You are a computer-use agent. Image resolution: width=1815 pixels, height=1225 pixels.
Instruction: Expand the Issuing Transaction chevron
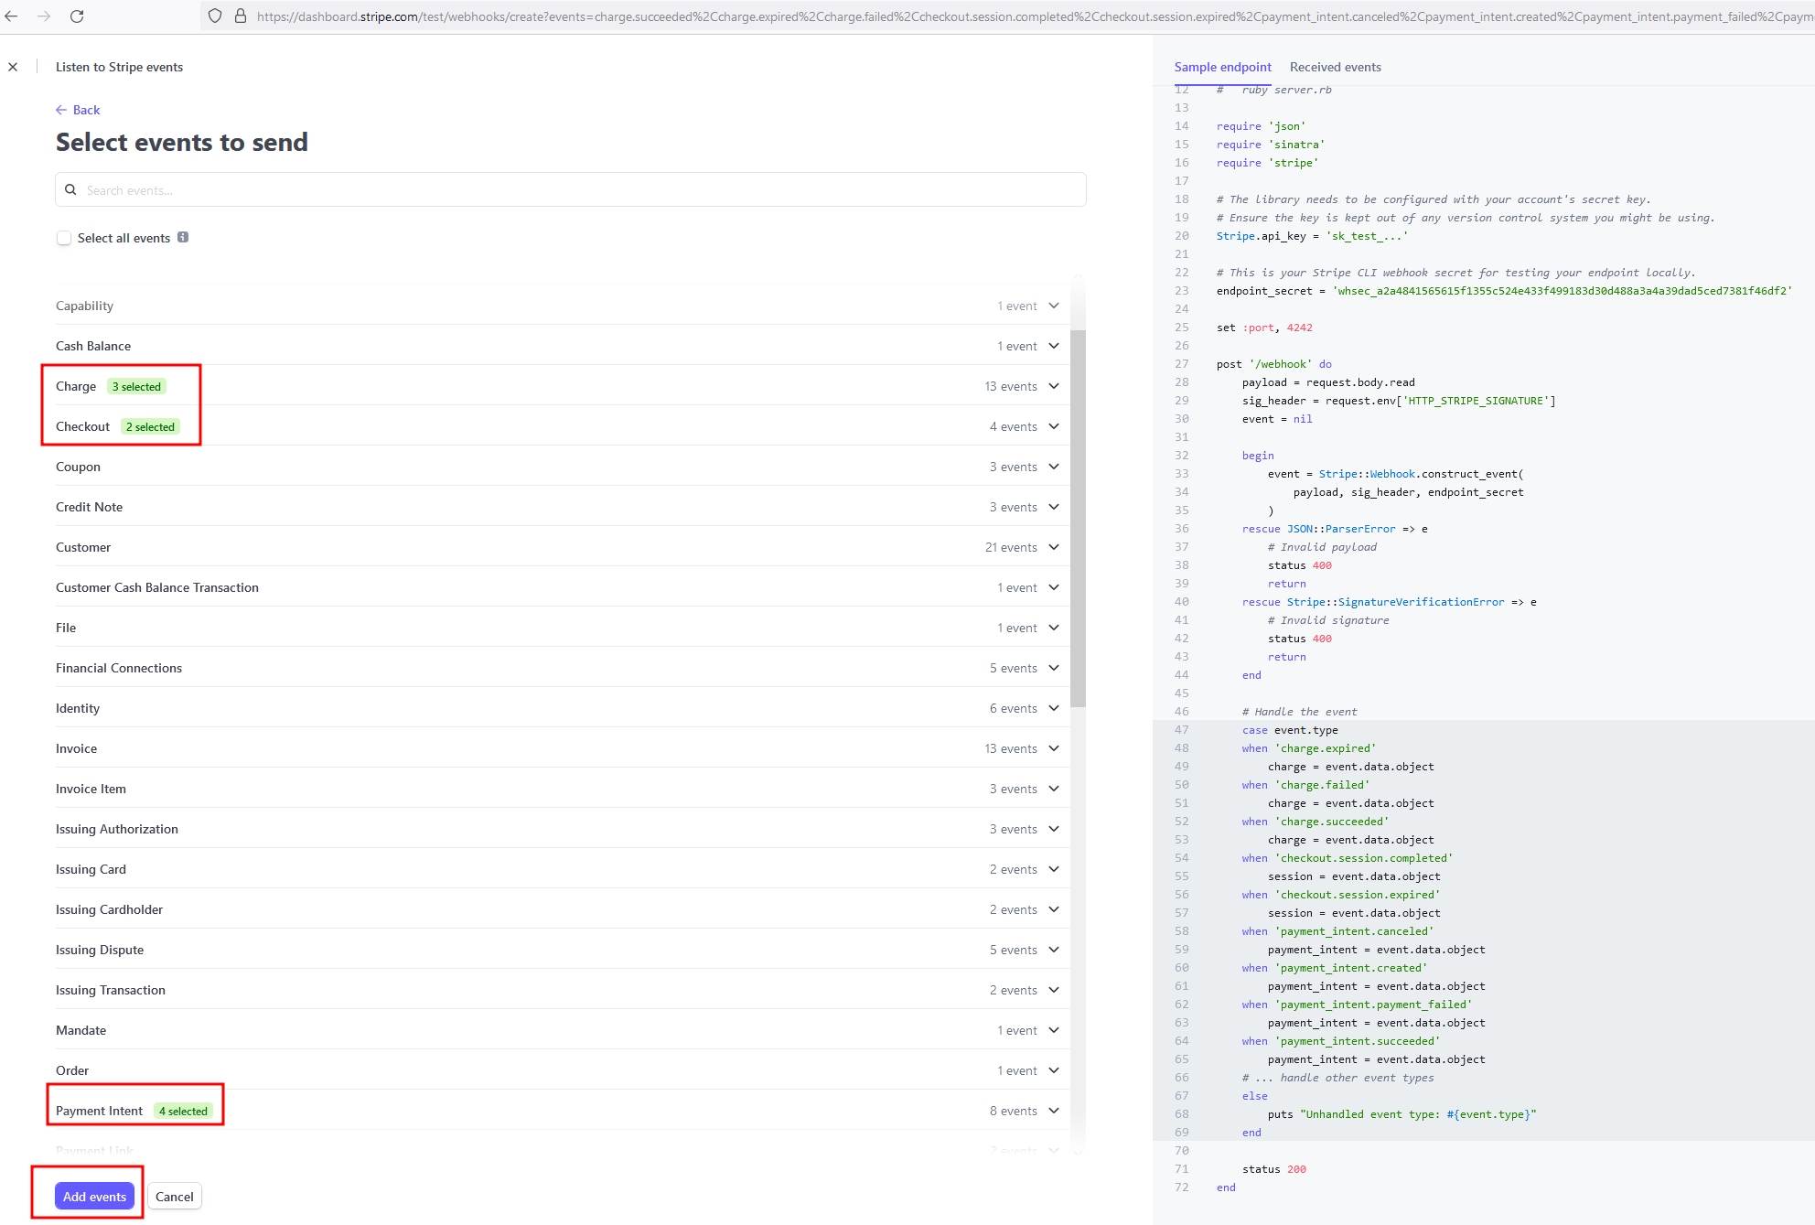[x=1054, y=990]
